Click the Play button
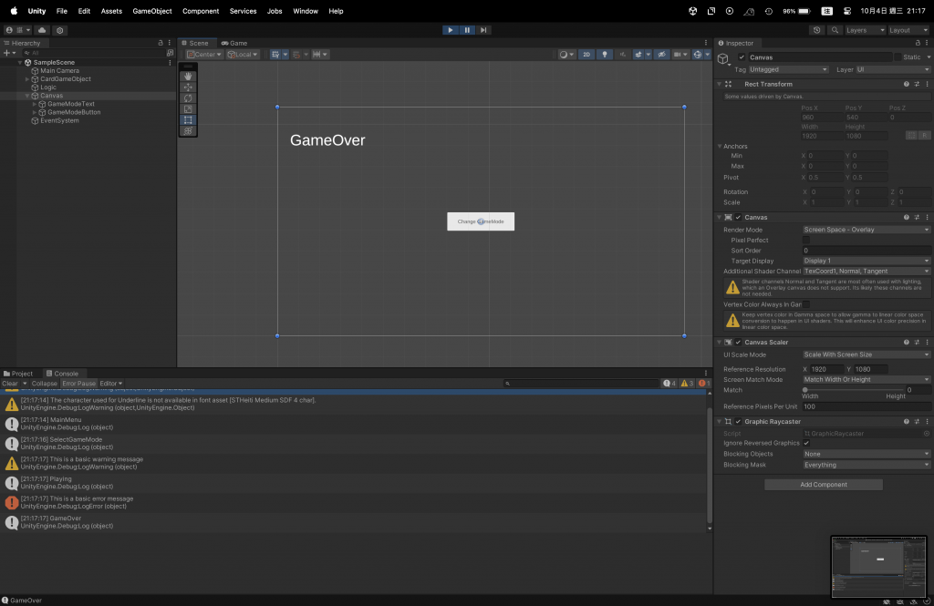The height and width of the screenshot is (606, 934). coord(451,30)
